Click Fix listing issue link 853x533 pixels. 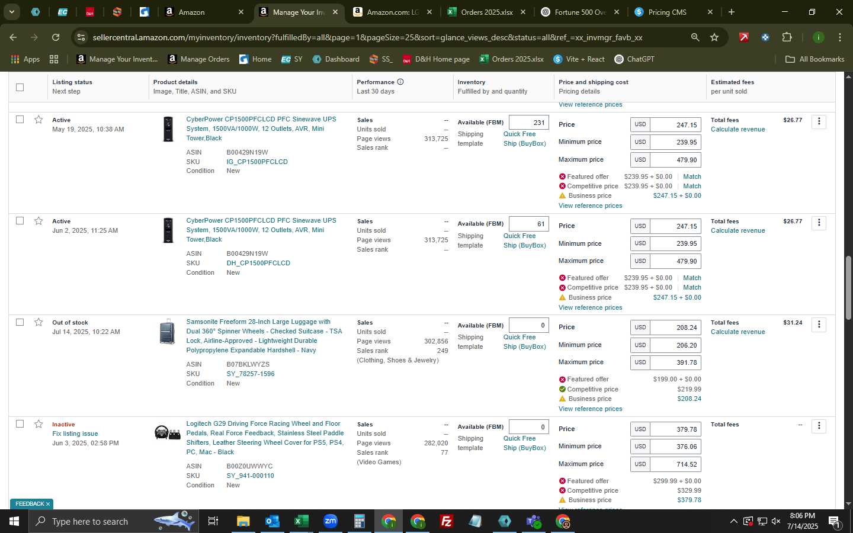coord(75,434)
